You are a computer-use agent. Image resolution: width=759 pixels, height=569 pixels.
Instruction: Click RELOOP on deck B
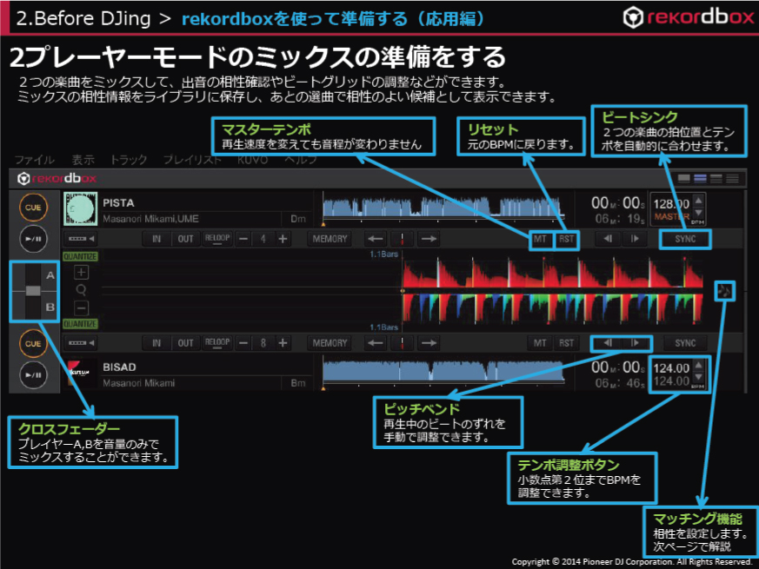217,343
